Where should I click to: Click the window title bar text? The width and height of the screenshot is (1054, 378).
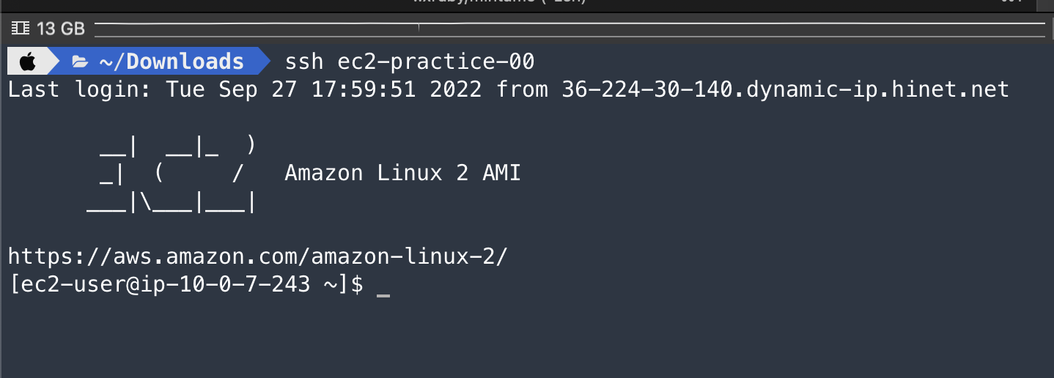(500, 3)
